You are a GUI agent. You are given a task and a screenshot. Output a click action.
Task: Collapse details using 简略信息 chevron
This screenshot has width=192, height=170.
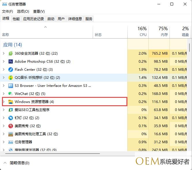click(x=5, y=163)
